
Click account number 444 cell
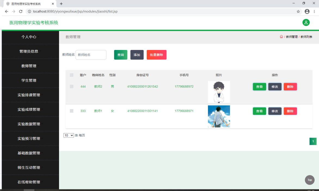(83, 86)
